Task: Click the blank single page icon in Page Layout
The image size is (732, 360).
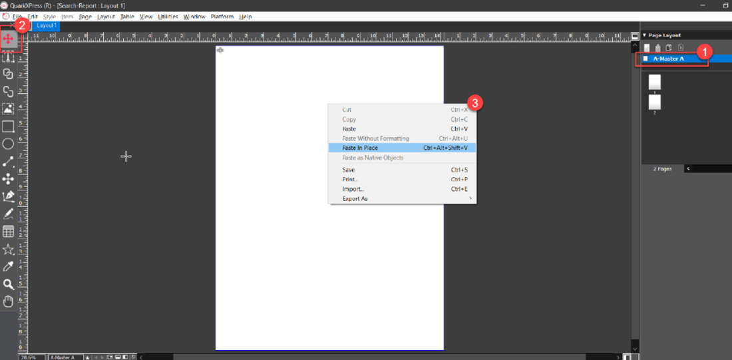Action: coord(647,48)
